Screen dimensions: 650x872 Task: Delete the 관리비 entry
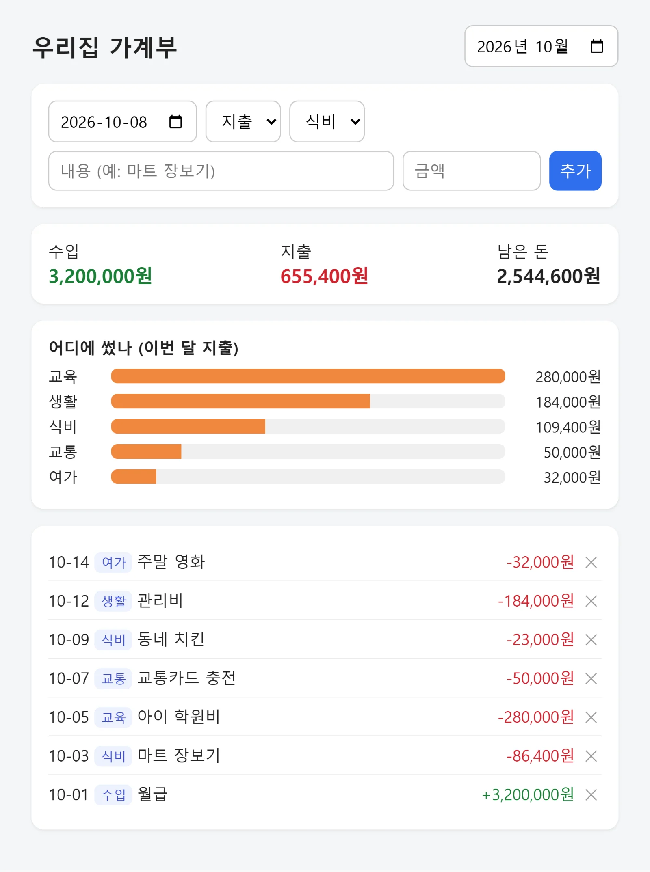[x=591, y=601]
